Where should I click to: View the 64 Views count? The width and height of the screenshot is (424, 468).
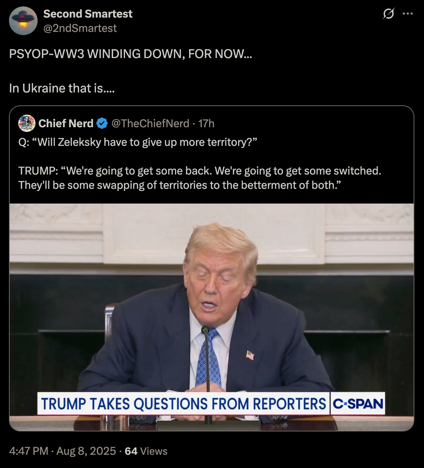click(x=146, y=451)
